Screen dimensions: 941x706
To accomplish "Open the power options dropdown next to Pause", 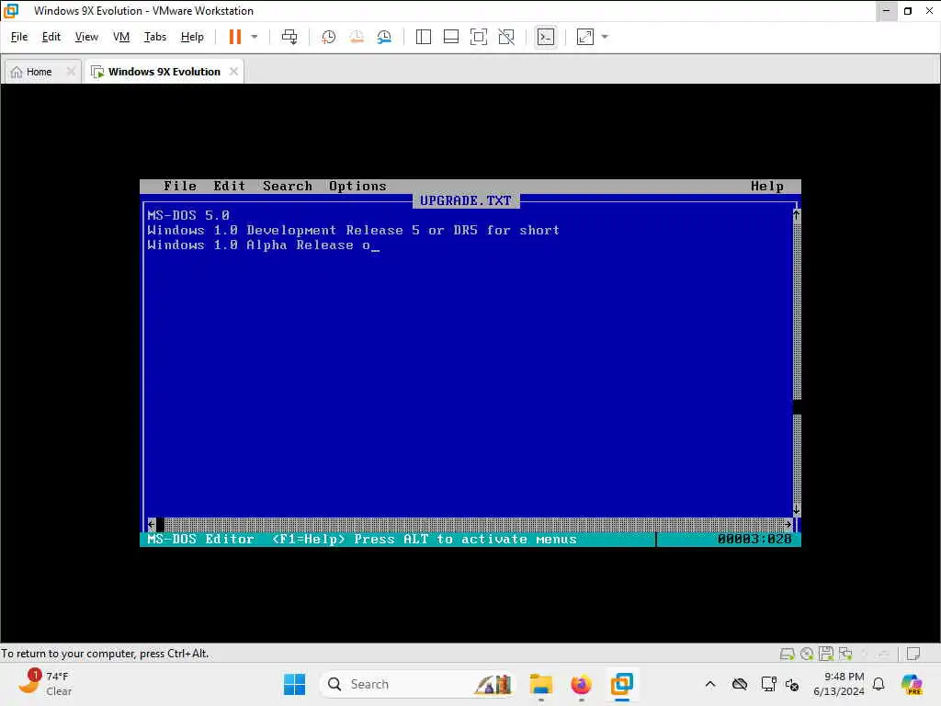I will [255, 37].
